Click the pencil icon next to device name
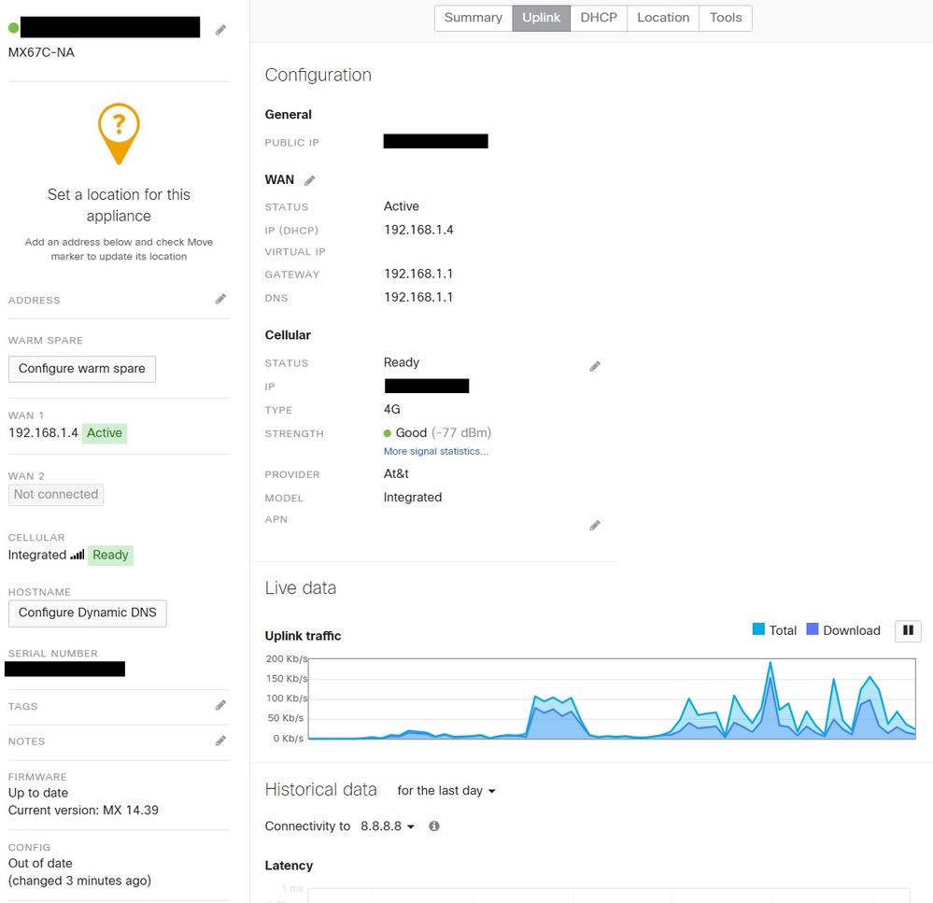 coord(220,30)
